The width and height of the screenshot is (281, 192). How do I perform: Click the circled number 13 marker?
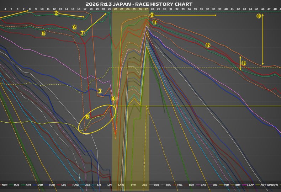pos(244,63)
